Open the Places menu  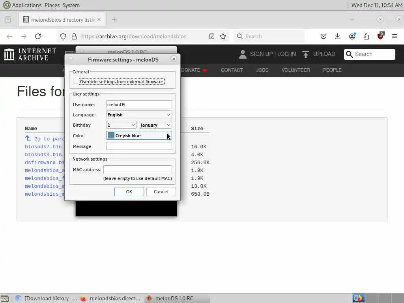[52, 5]
